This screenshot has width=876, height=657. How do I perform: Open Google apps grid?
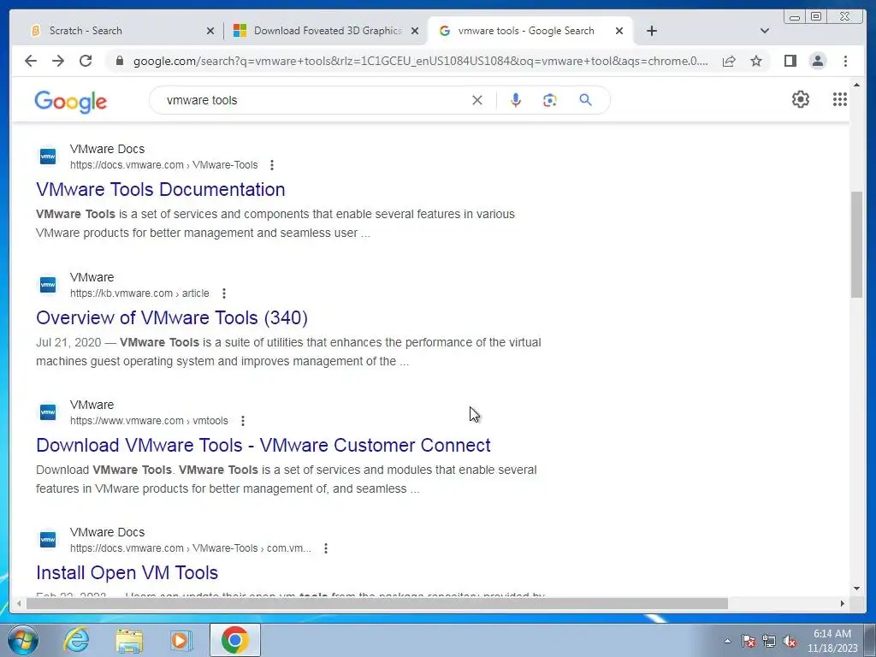(x=840, y=99)
